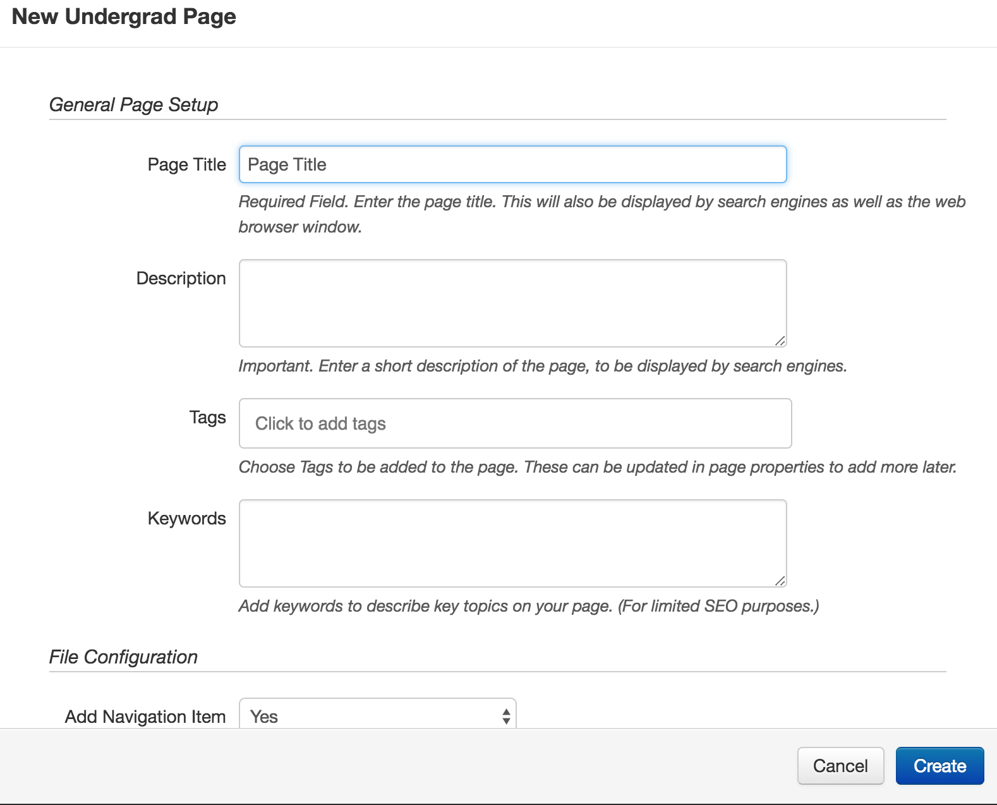997x805 pixels.
Task: Click the 'Tags' field label
Action: pos(207,417)
